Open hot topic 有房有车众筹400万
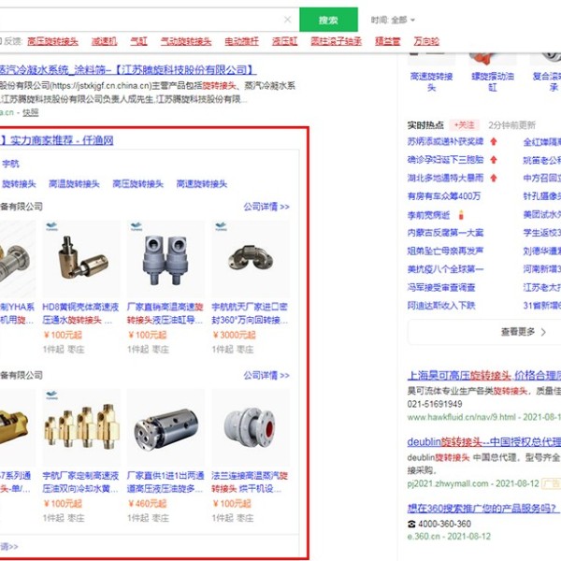Image resolution: width=561 pixels, height=561 pixels. tap(444, 196)
